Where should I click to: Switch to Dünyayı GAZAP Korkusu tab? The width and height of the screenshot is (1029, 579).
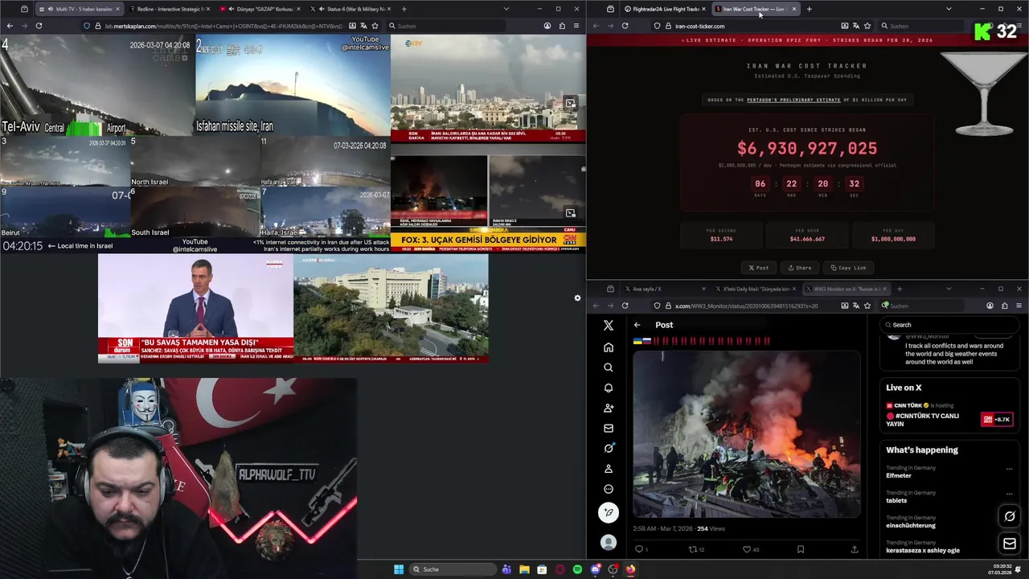[x=260, y=9]
